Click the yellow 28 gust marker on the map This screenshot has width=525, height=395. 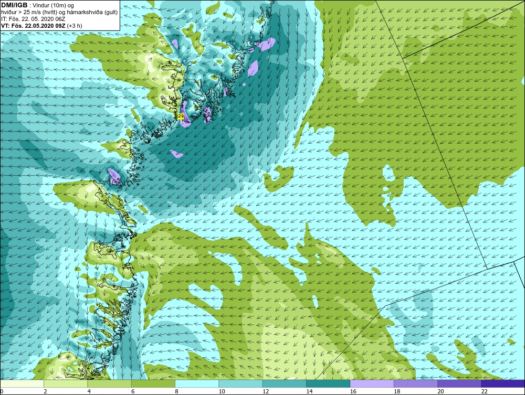tap(181, 116)
